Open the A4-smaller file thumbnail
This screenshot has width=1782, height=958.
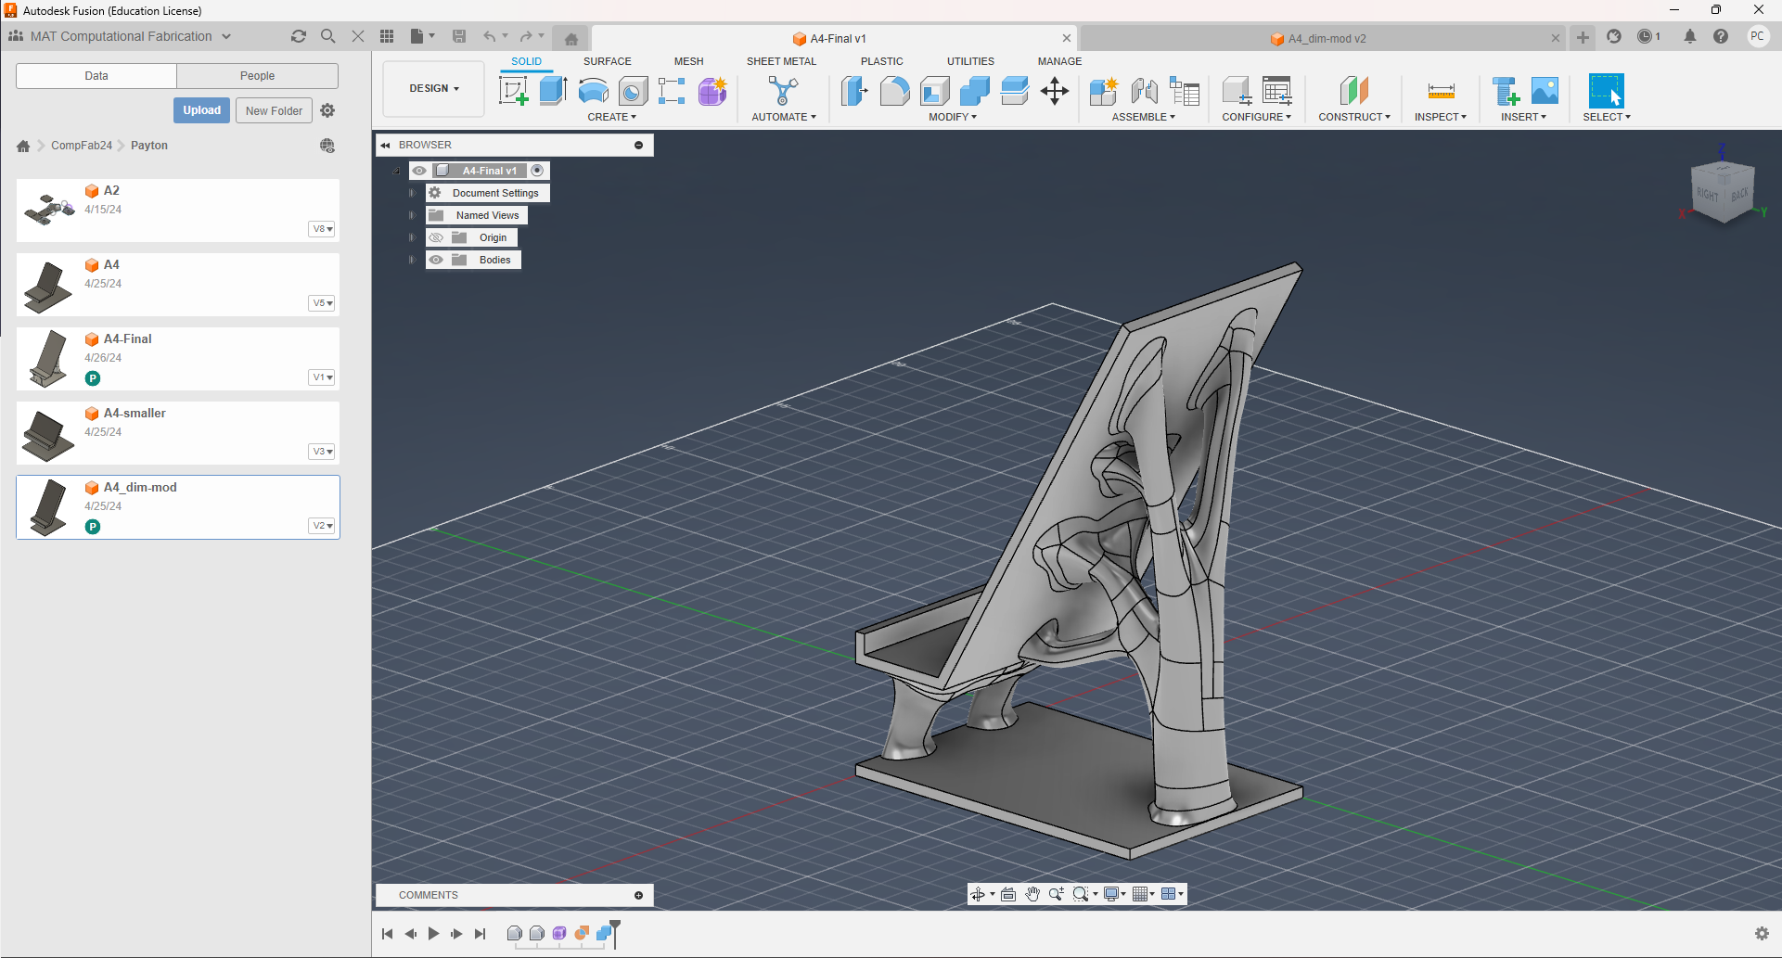coord(48,434)
